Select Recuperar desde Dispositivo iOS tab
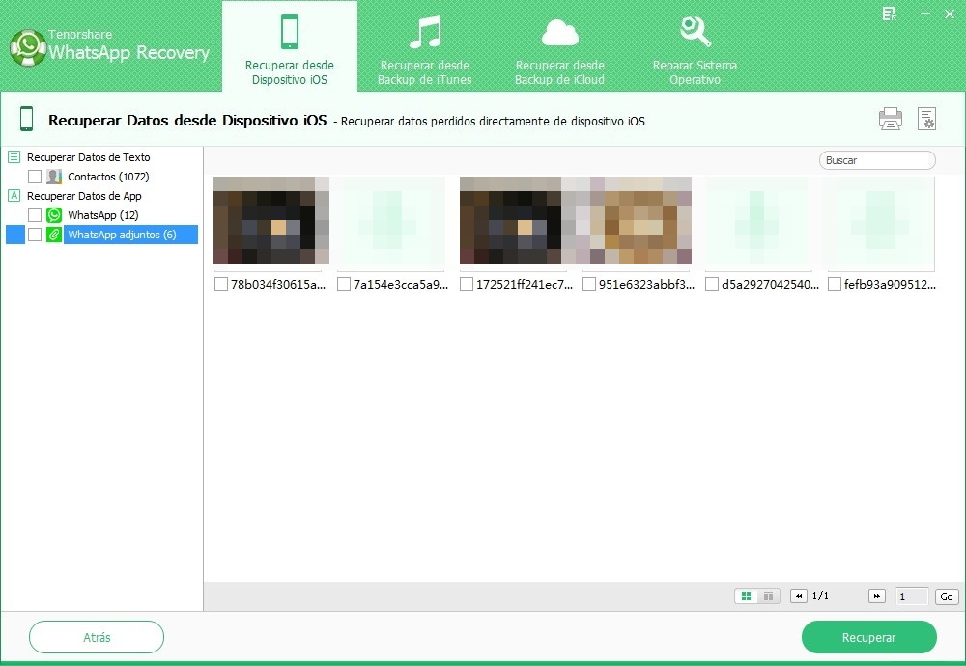The width and height of the screenshot is (966, 666). point(290,46)
